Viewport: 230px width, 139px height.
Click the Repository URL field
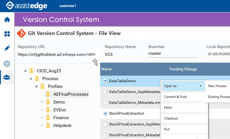click(56, 54)
